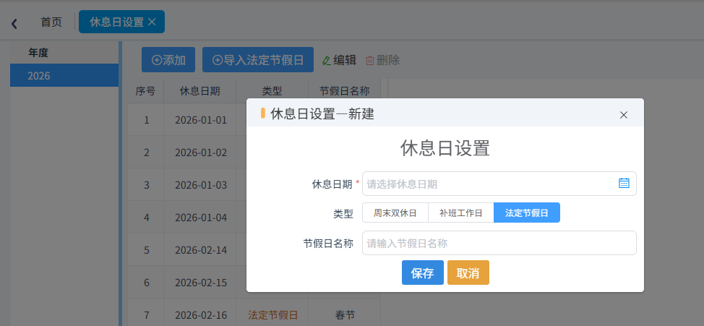Choose 补班工作日 type option
704x326 pixels.
460,213
